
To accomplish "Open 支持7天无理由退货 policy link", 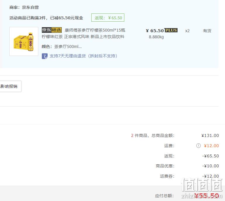I will tap(83, 56).
